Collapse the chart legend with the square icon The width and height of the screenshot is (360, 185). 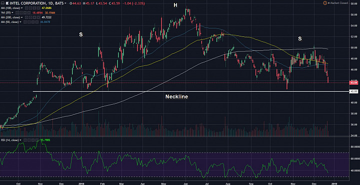pos(2,3)
